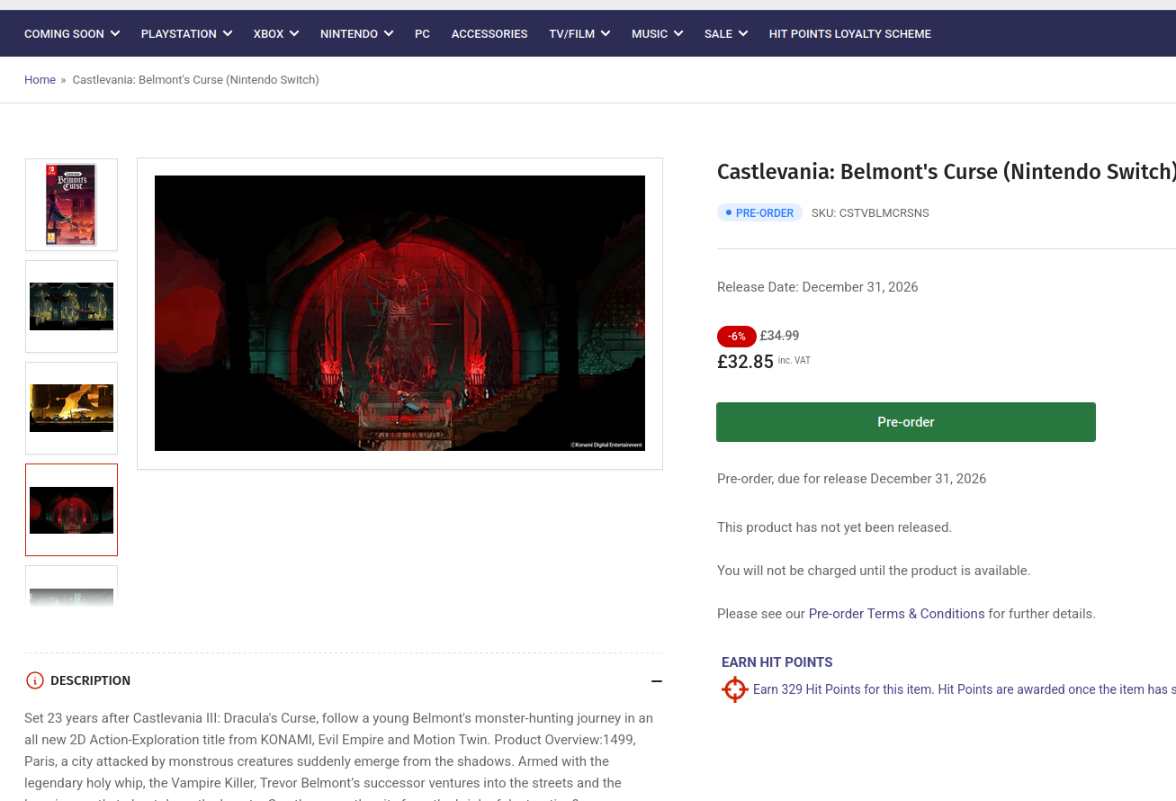The image size is (1176, 801).
Task: Expand the Coming Soon menu chevron
Action: [x=115, y=33]
